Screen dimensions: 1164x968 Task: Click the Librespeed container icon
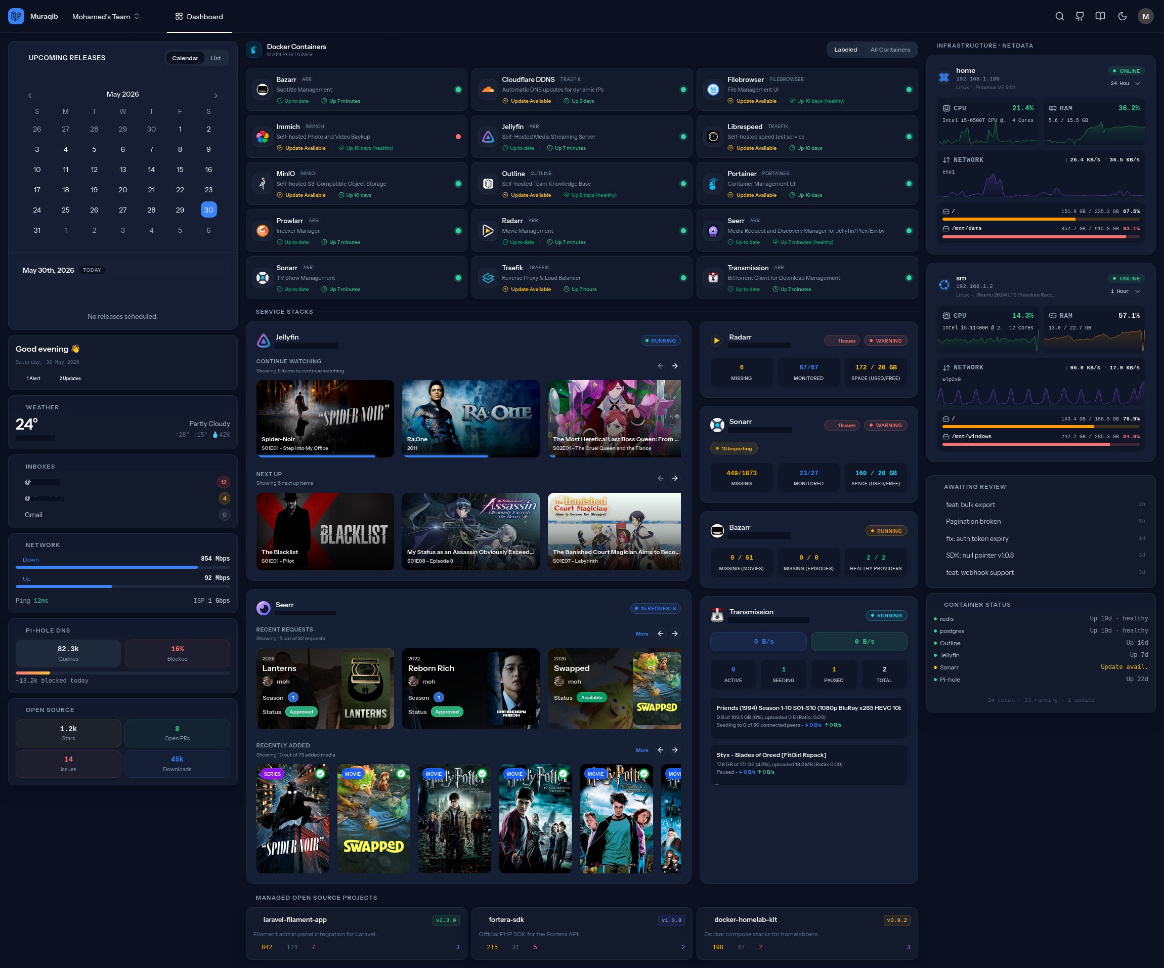pyautogui.click(x=713, y=137)
